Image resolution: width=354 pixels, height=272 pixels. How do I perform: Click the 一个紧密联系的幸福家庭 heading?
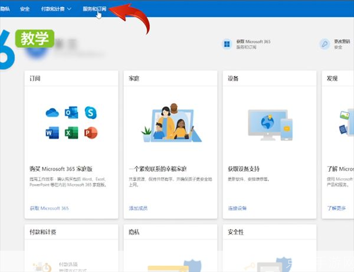[x=158, y=169]
